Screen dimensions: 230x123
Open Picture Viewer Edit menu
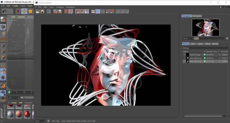click(x=45, y=7)
